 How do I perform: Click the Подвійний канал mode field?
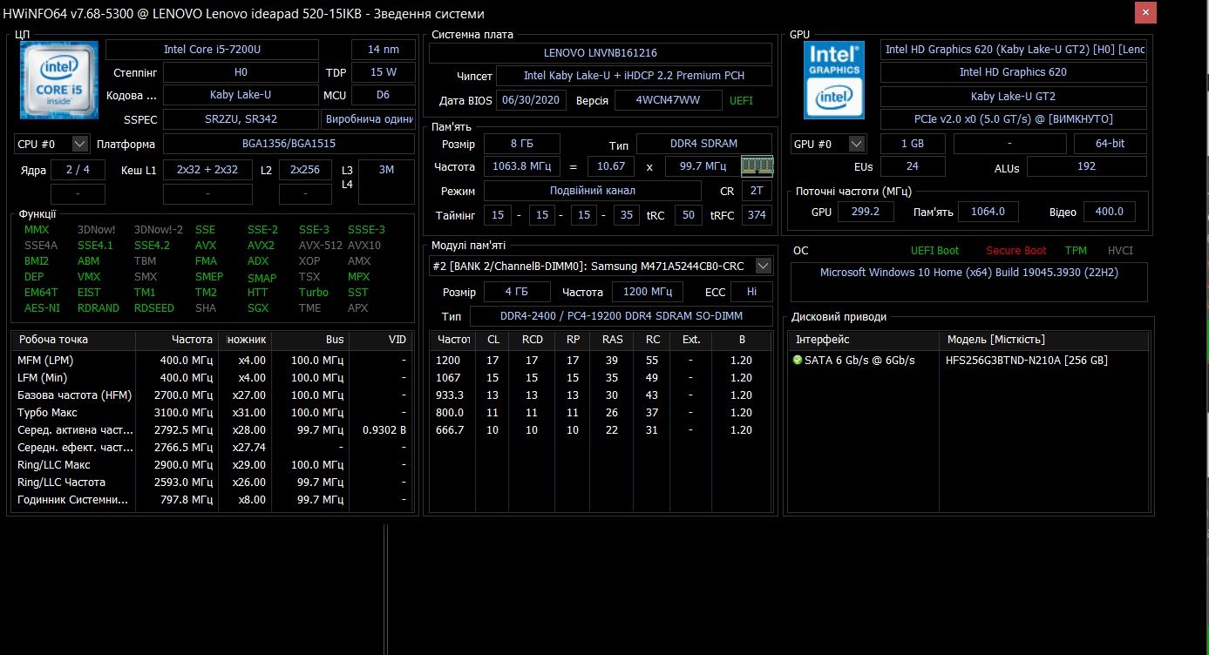(x=593, y=191)
